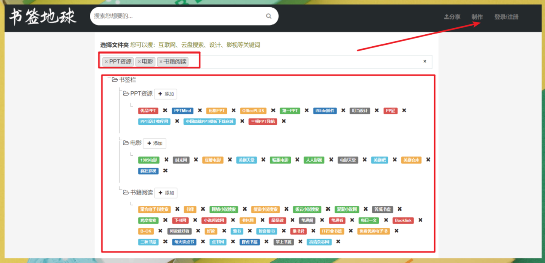Open the 电影天堂 bookmark link
This screenshot has width=545, height=263.
click(348, 160)
